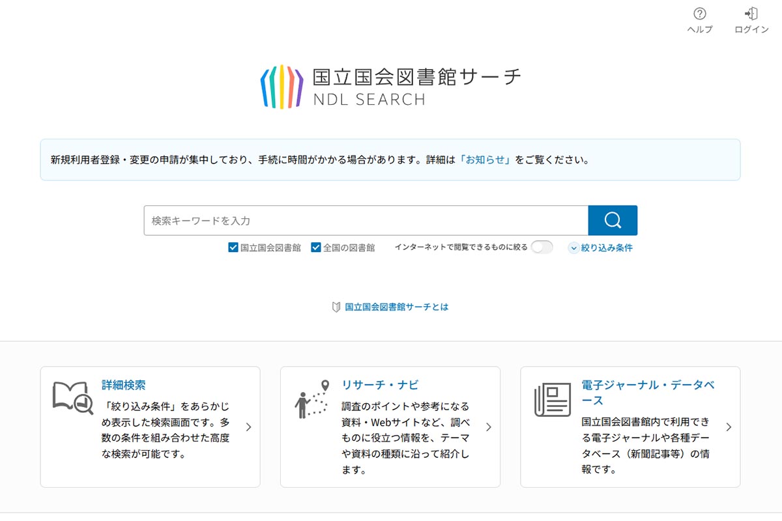
Task: Toggle インターネットで閲覧できるものに絞る switch
Action: pyautogui.click(x=542, y=247)
